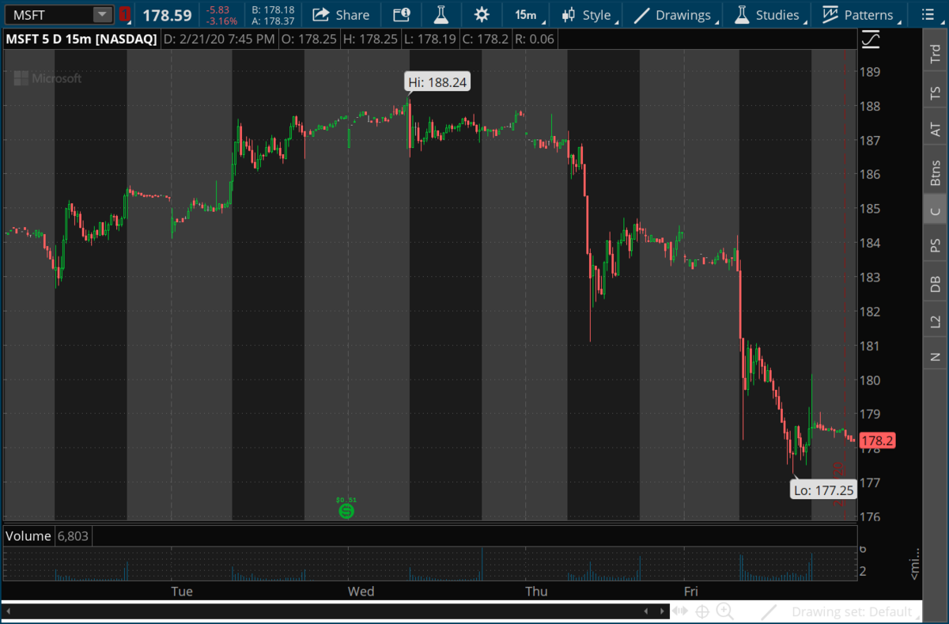Open the PS sidebar tab

coord(935,247)
